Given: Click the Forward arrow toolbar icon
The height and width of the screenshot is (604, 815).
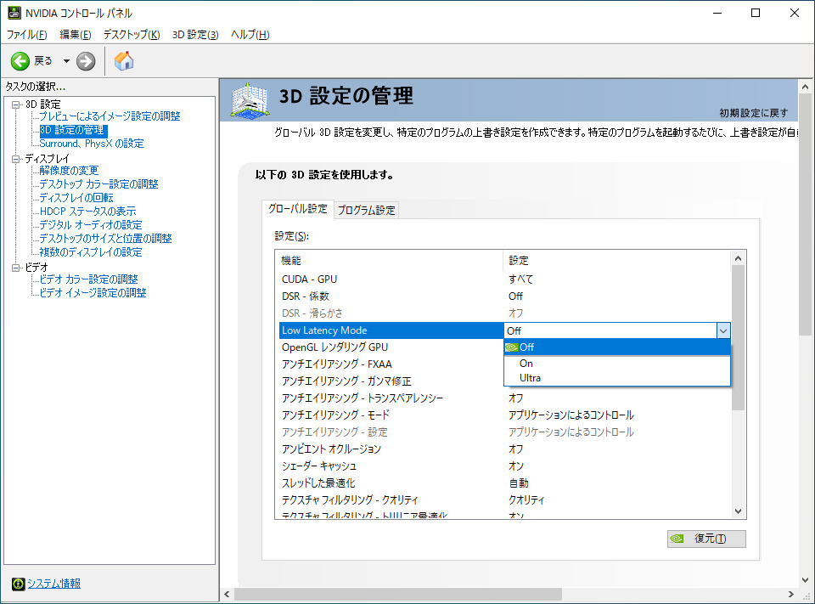Looking at the screenshot, I should click(86, 61).
